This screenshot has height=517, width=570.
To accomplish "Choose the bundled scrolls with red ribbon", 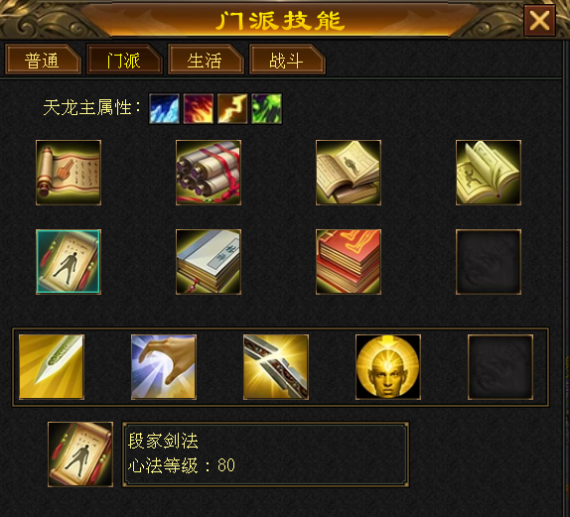I will [209, 173].
